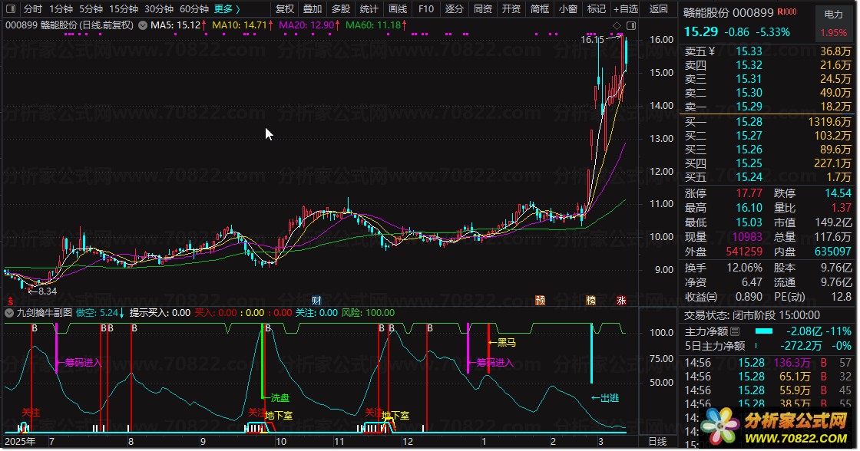Open 逐分 tick-by-minute view

click(454, 8)
